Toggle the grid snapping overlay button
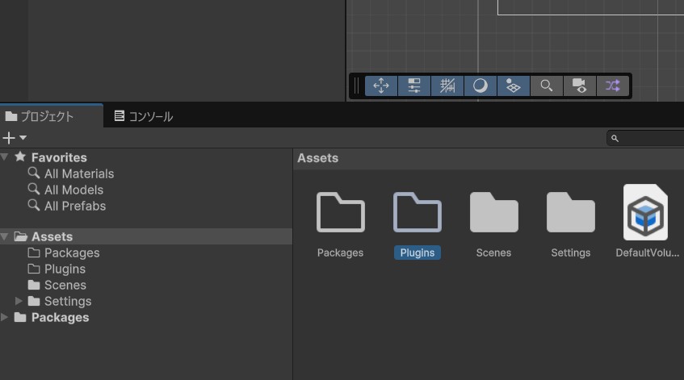 447,86
